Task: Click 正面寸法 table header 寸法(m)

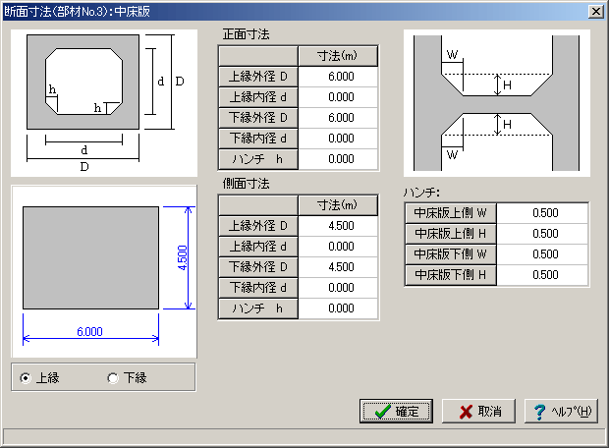Action: 338,56
